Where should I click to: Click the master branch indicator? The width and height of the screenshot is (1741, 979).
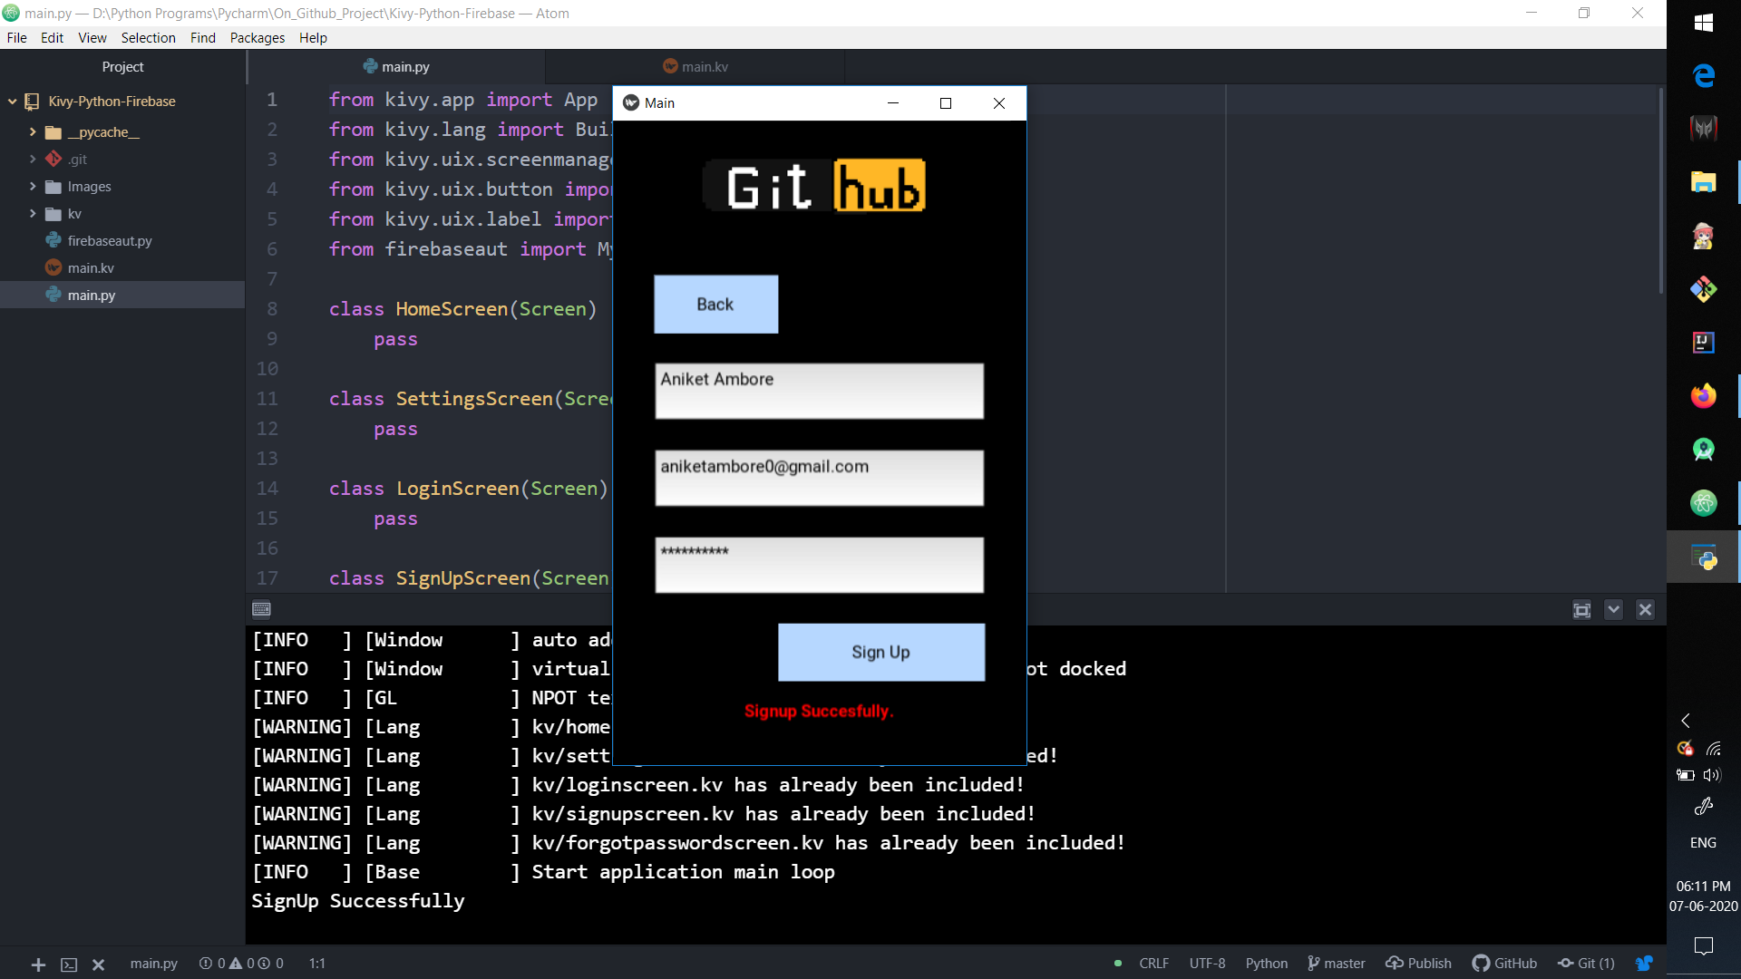pos(1336,964)
